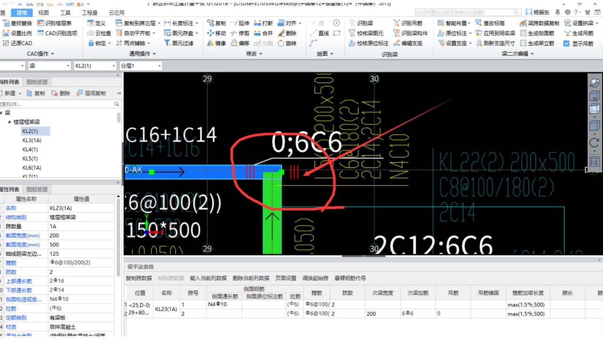Viewport: 603px width, 339px height.
Task: Select the 偏移 offset tool
Action: click(240, 43)
